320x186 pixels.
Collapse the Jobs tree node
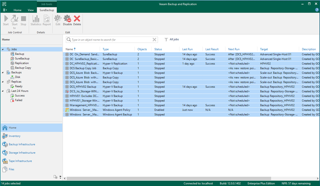[x=3, y=49]
